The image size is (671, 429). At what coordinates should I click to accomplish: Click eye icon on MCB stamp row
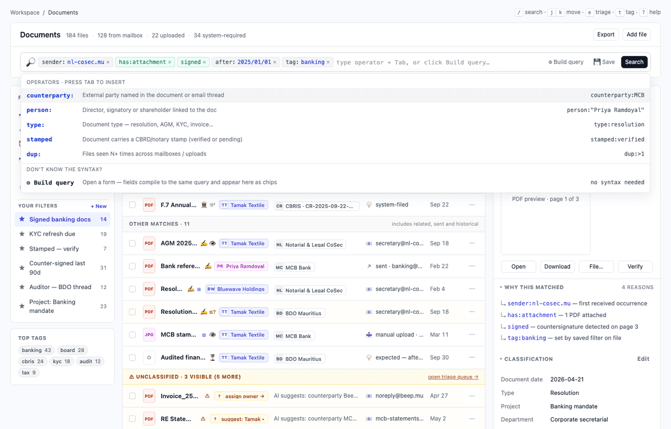coord(212,335)
